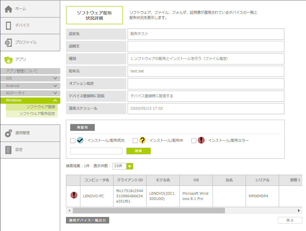Image resolution: width=306 pixels, height=231 pixels.
Task: Select the プロファイル gear-document icon
Action: [x=9, y=43]
